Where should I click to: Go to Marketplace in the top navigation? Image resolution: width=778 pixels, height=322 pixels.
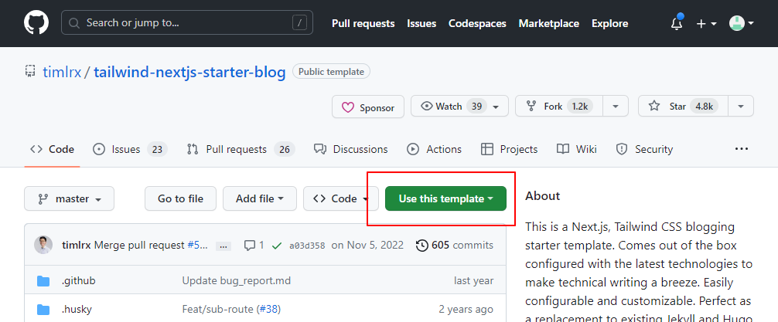tap(549, 23)
